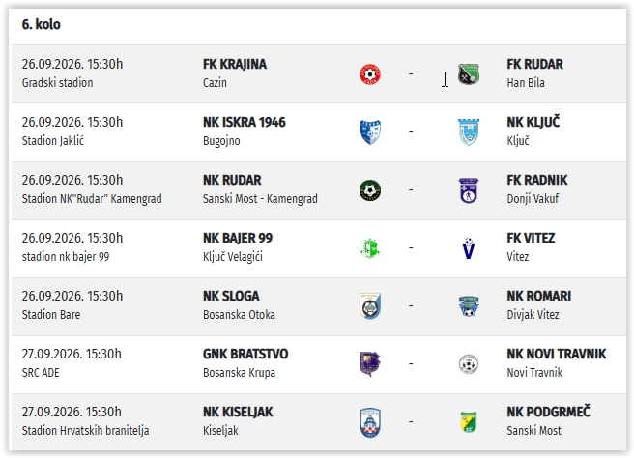
Task: Click the NK NOVI TRAVNIK team name
Action: (557, 354)
